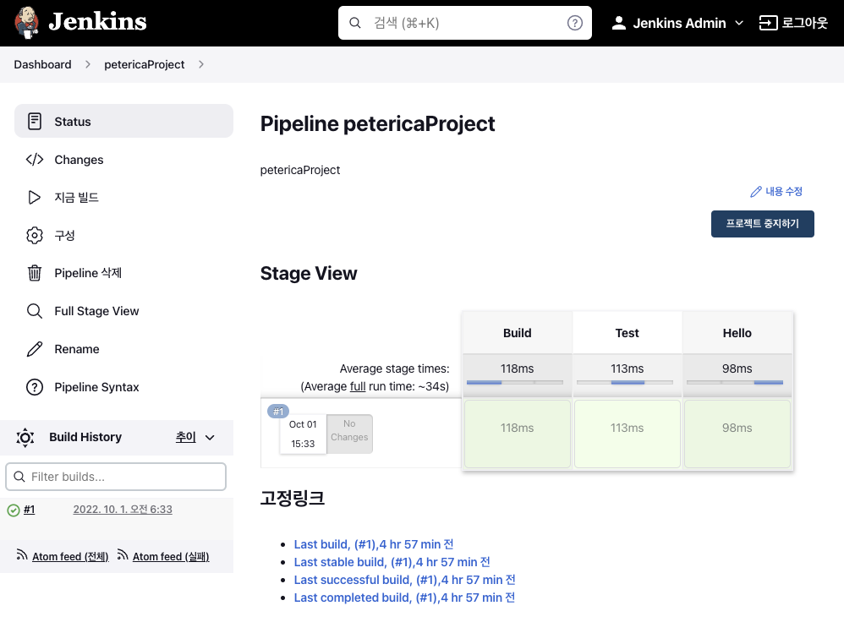Click petericaProject breadcrumb link
The image size is (844, 644).
point(145,64)
